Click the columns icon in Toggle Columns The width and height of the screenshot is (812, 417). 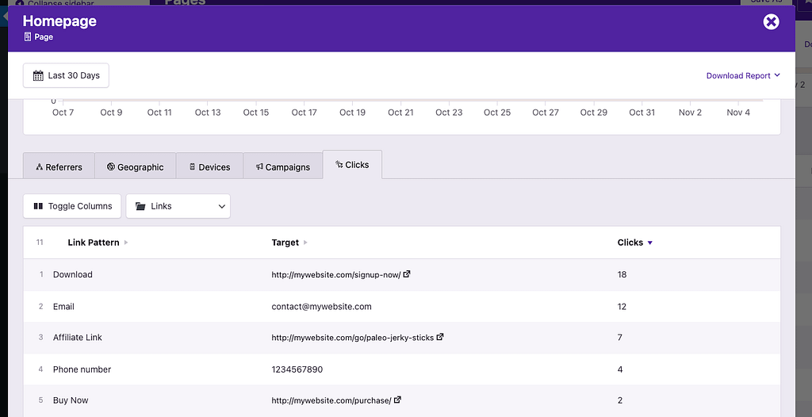(38, 206)
